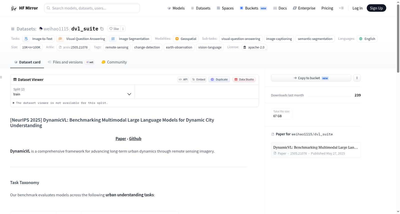The height and width of the screenshot is (214, 400).
Task: Select the Image-to-Text task tag
Action: tap(38, 39)
